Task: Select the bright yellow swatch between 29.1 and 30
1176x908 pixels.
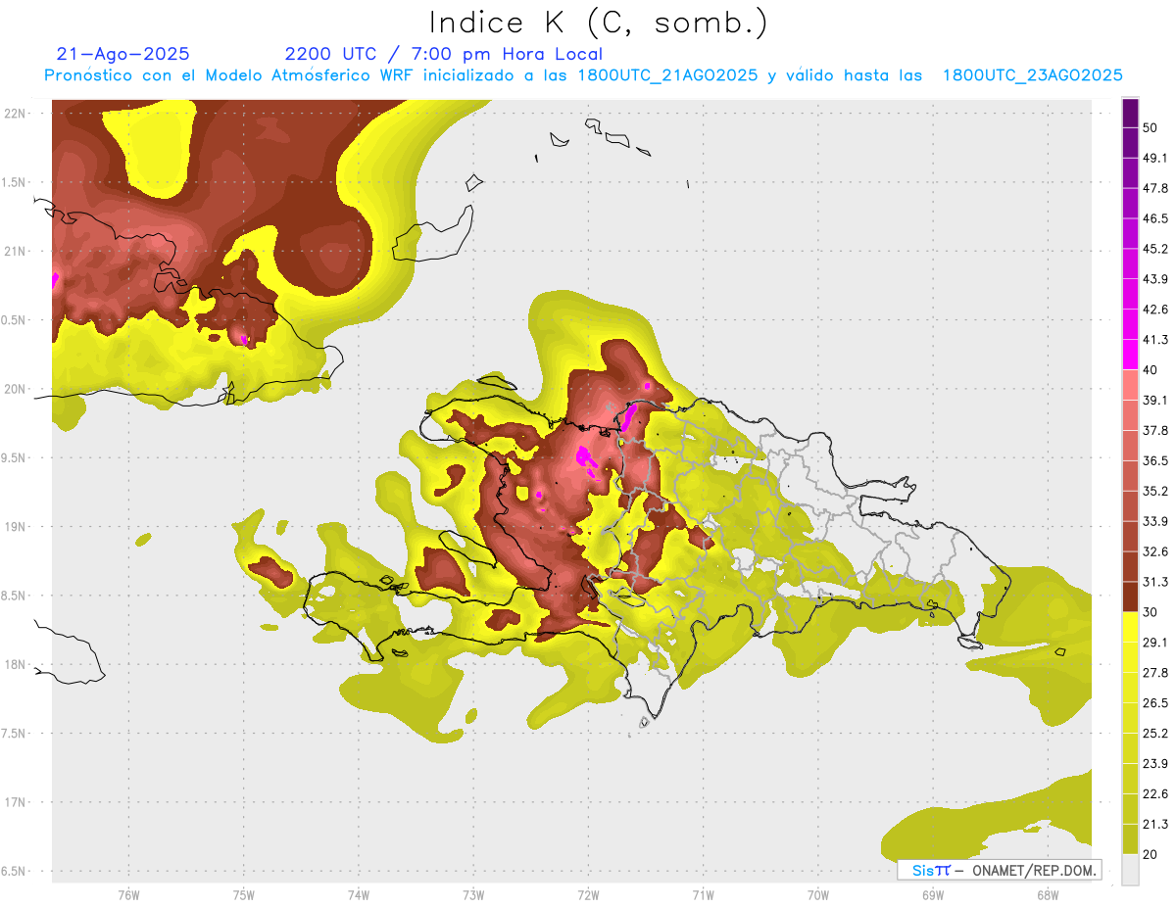Action: pos(1130,627)
